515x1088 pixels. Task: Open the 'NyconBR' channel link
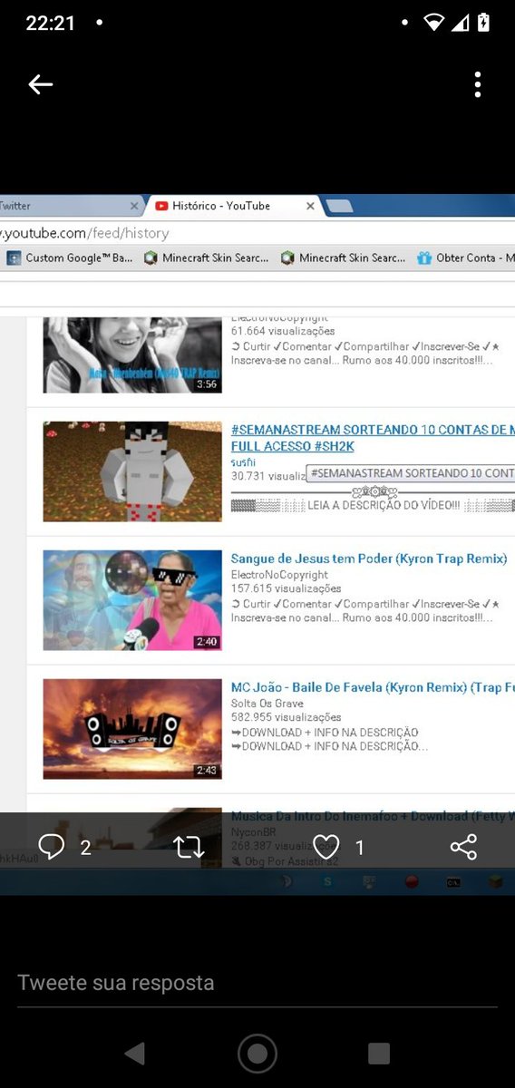coord(253,831)
